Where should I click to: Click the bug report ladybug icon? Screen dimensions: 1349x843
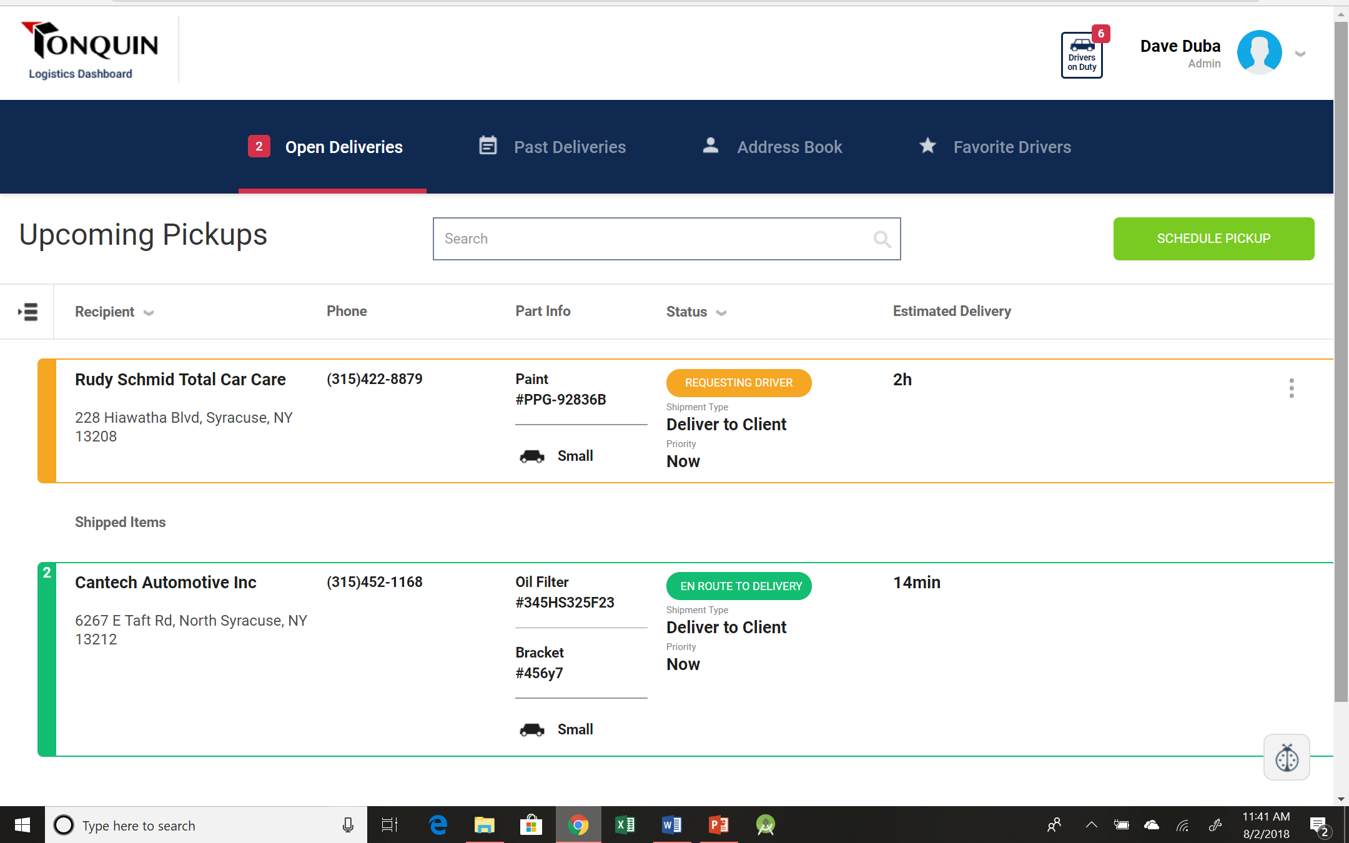pos(1286,757)
